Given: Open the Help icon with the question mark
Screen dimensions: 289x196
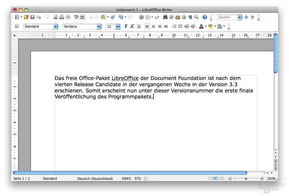Looking at the screenshot, I should pos(205,17).
